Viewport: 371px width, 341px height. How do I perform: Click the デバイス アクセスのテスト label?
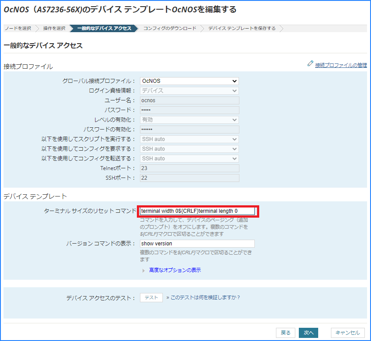tap(100, 298)
